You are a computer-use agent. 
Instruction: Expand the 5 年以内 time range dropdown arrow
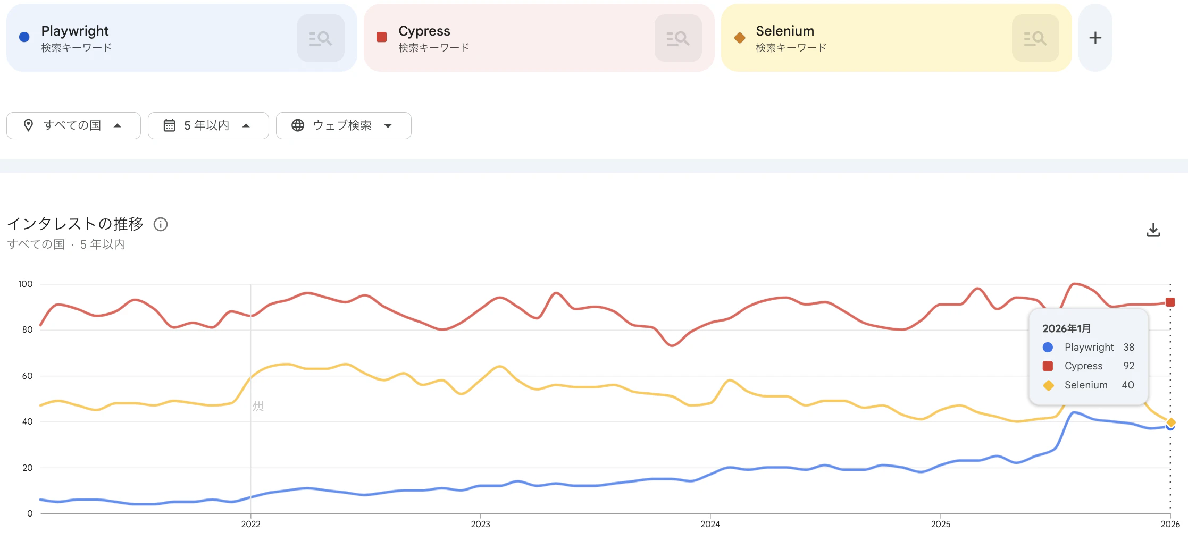click(246, 125)
